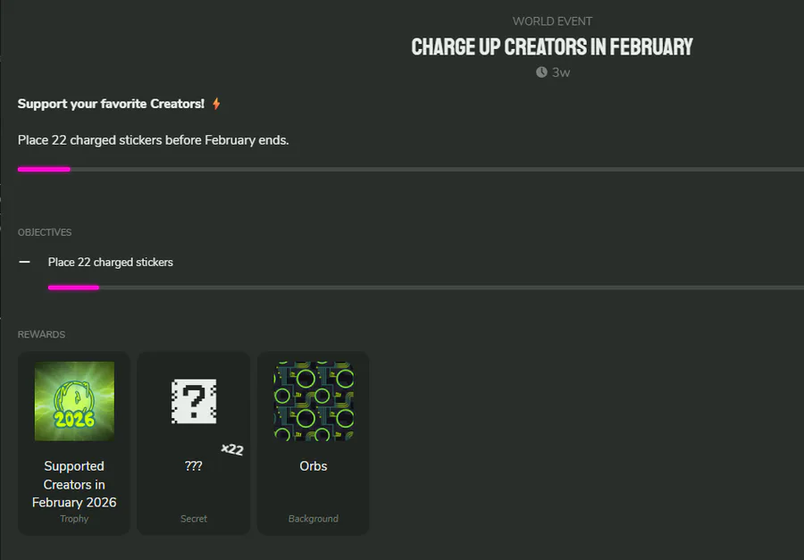Click the clock icon beside 3w
Image resolution: width=804 pixels, height=560 pixels.
pos(541,72)
